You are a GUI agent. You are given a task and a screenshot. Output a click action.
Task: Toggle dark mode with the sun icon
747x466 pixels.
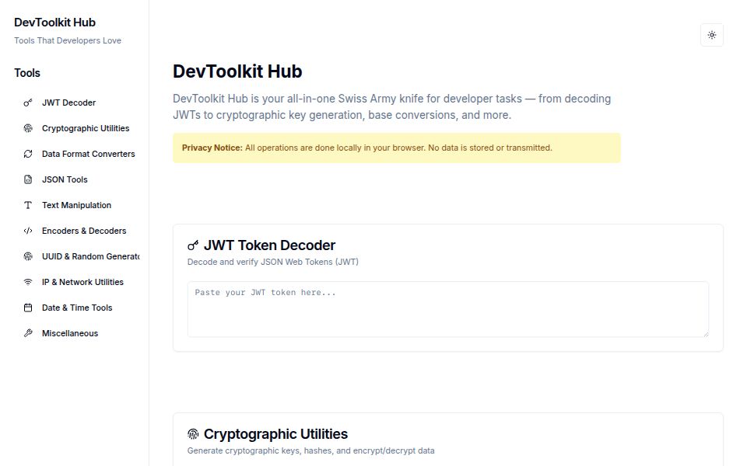711,35
